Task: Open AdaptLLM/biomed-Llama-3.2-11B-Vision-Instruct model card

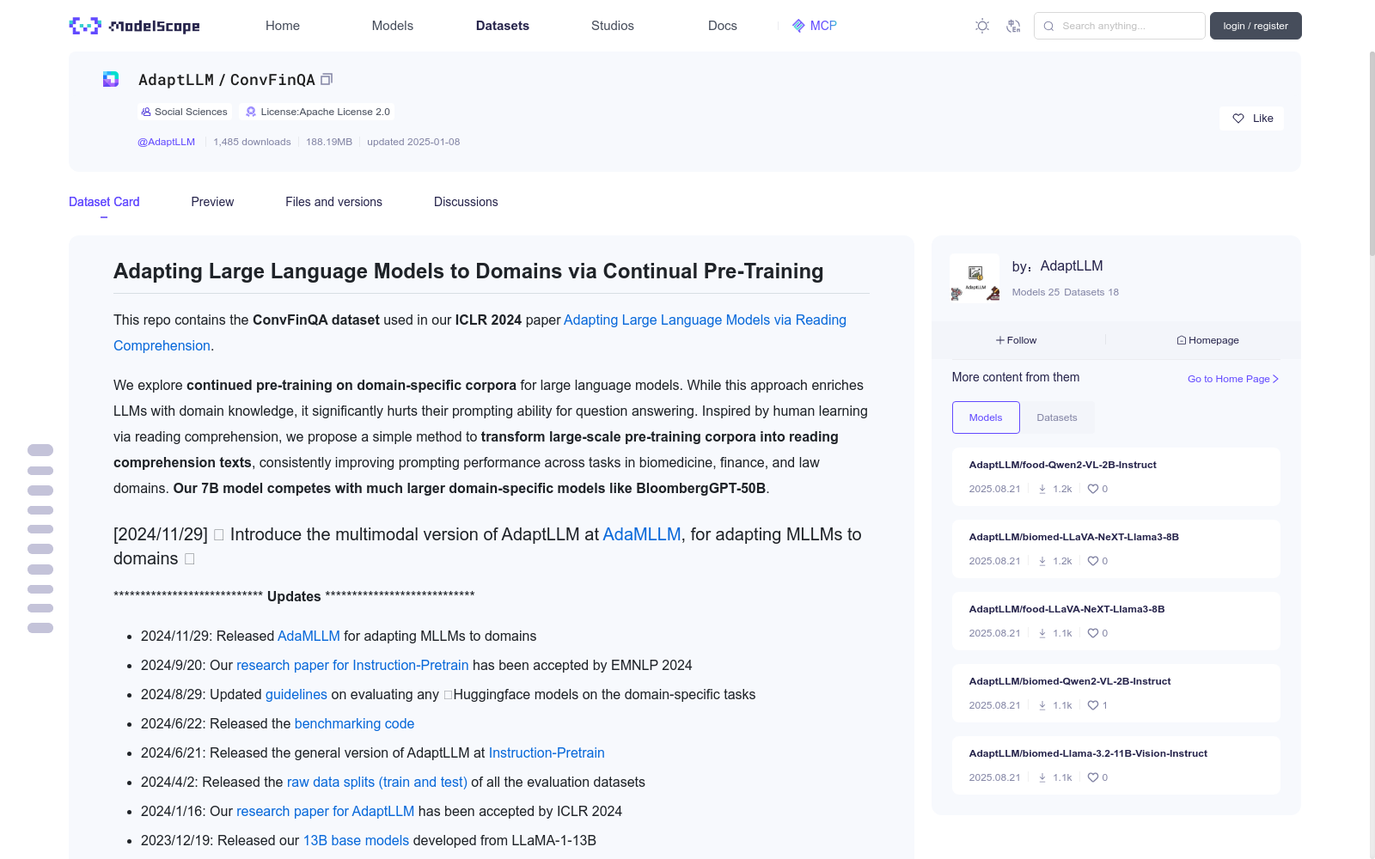Action: click(1116, 765)
